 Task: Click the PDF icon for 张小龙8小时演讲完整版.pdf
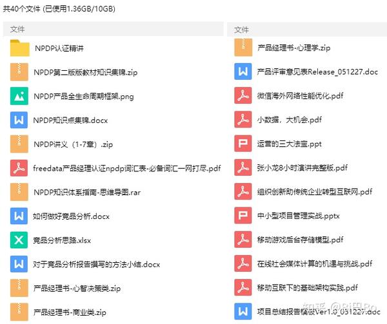point(243,167)
